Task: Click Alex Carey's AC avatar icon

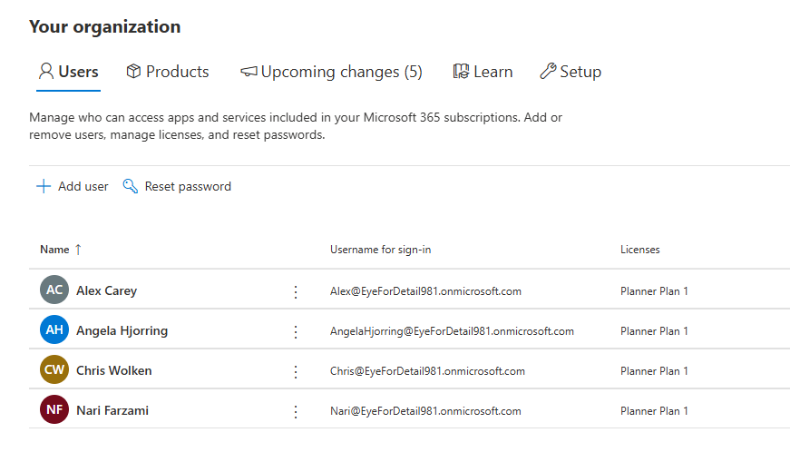Action: [x=54, y=290]
